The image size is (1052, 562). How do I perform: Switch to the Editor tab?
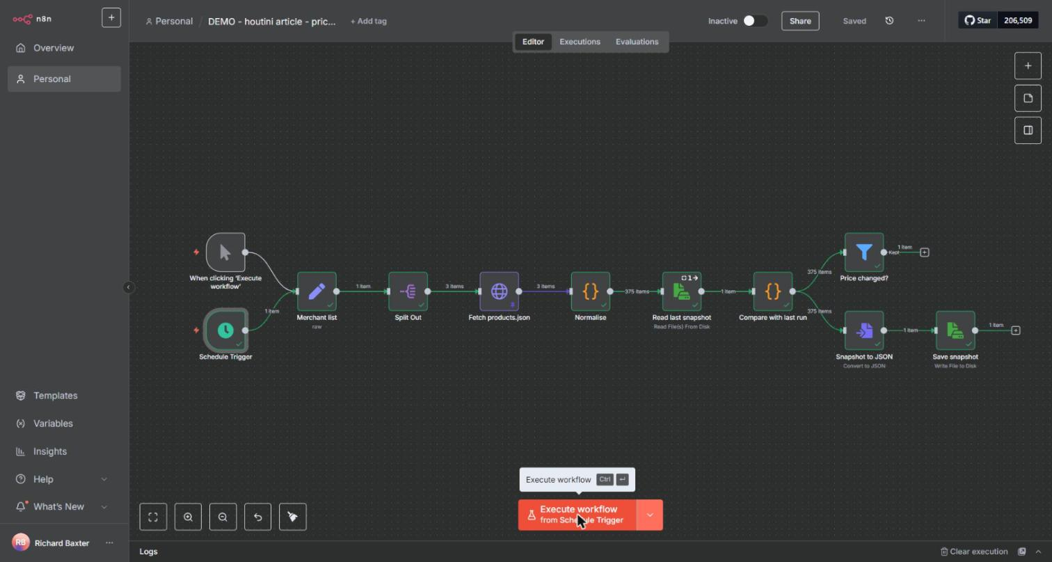pyautogui.click(x=533, y=42)
